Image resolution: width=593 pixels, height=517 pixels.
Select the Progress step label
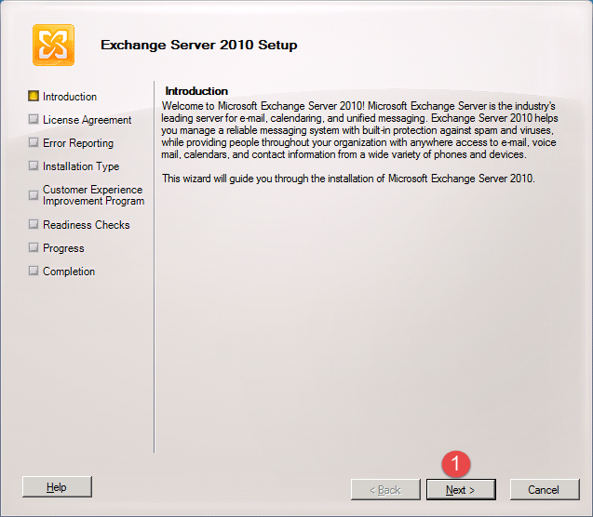coord(63,248)
